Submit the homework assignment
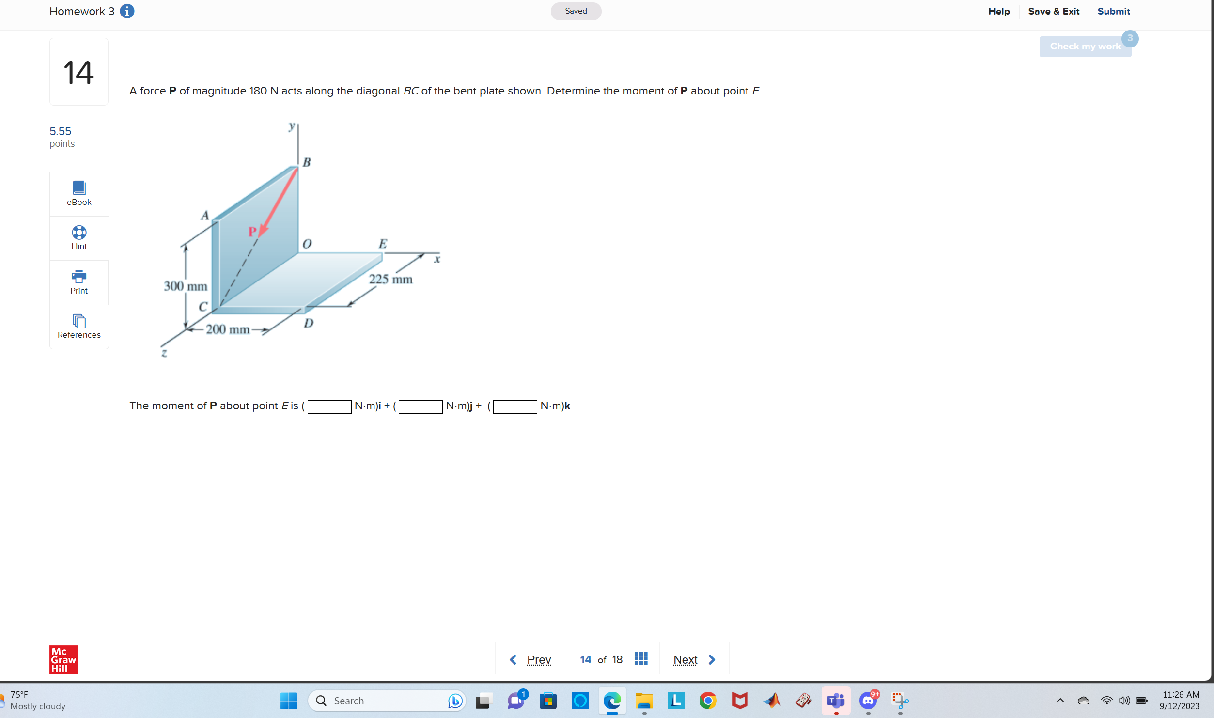 tap(1114, 11)
